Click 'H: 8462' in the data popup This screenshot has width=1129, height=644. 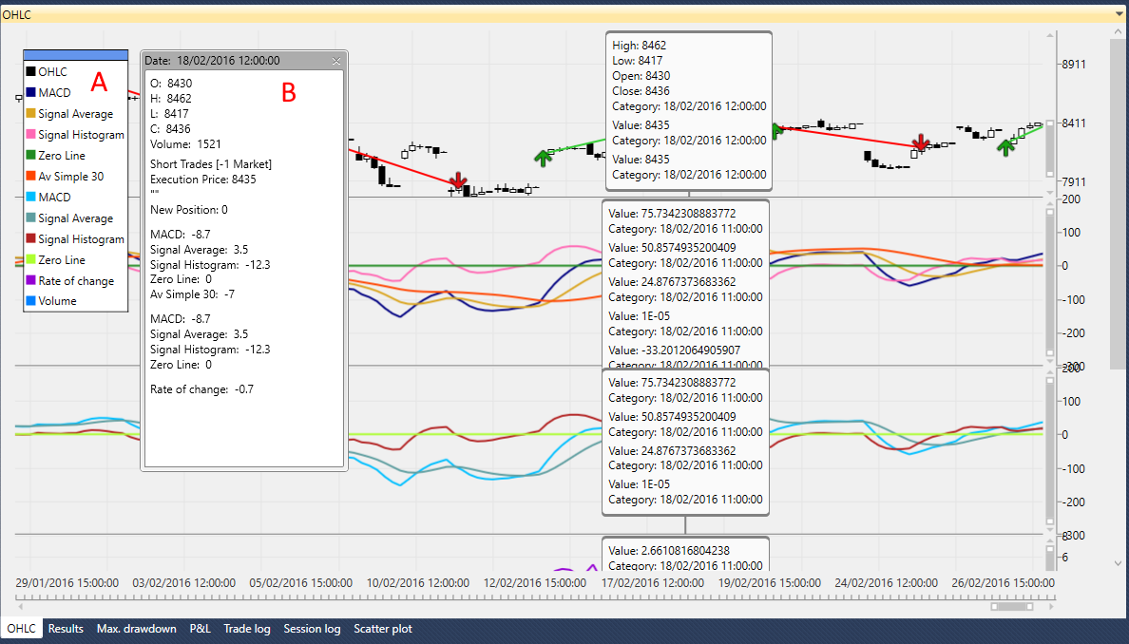point(171,99)
